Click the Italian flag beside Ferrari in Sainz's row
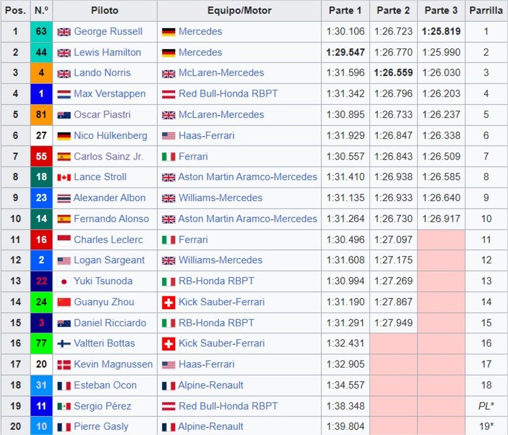Image resolution: width=508 pixels, height=435 pixels. point(168,156)
